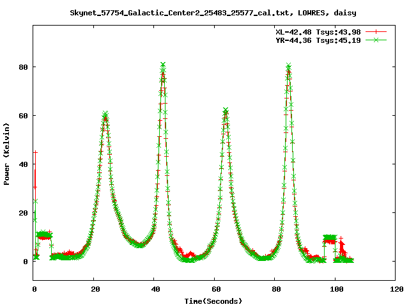Click the y-axis tick label 80
Image resolution: width=409 pixels, height=307 pixels.
(x=23, y=67)
